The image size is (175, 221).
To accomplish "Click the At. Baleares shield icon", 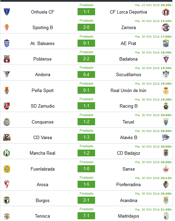I will (x=7, y=43).
